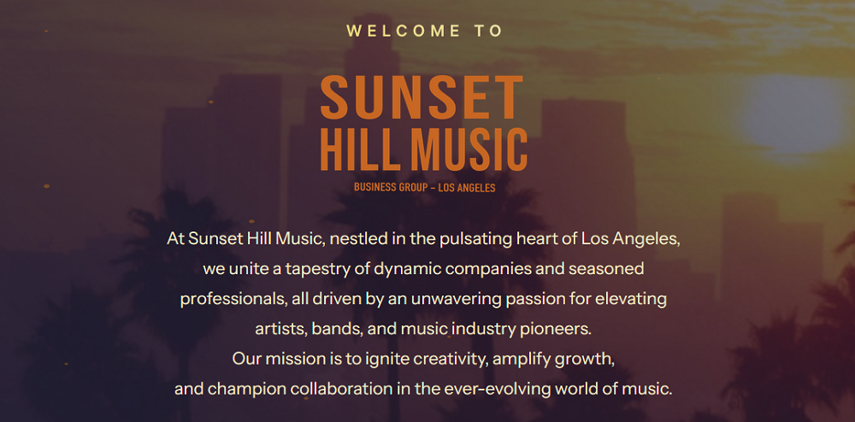Click the "WELCOME TO" heading text
Screen dimensions: 855x422
(424, 31)
